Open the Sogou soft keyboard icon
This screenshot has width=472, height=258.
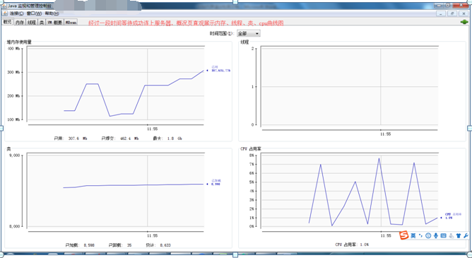443,235
